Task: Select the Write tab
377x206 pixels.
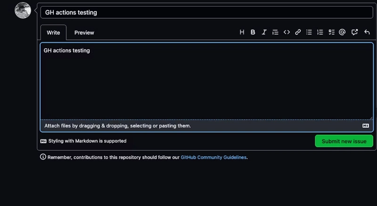Action: (x=53, y=32)
